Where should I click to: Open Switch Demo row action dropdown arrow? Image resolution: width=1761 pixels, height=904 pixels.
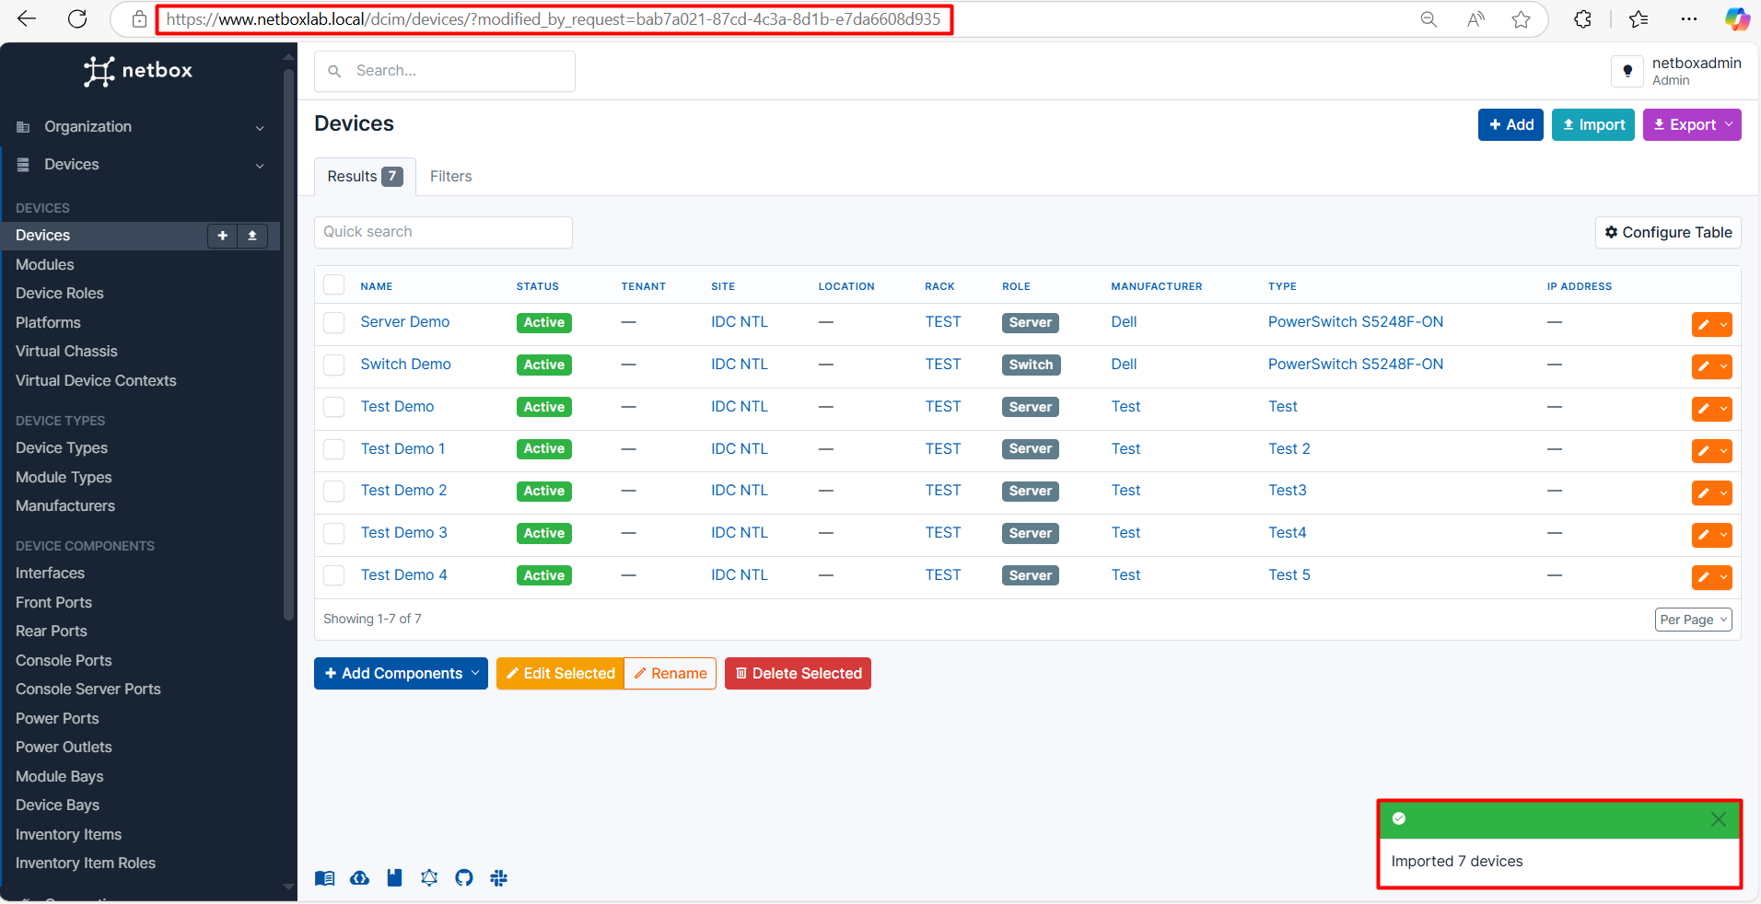(x=1723, y=366)
